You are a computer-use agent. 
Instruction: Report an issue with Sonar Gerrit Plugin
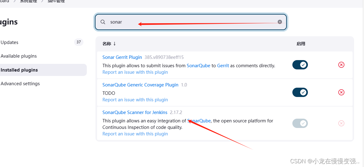pyautogui.click(x=135, y=72)
